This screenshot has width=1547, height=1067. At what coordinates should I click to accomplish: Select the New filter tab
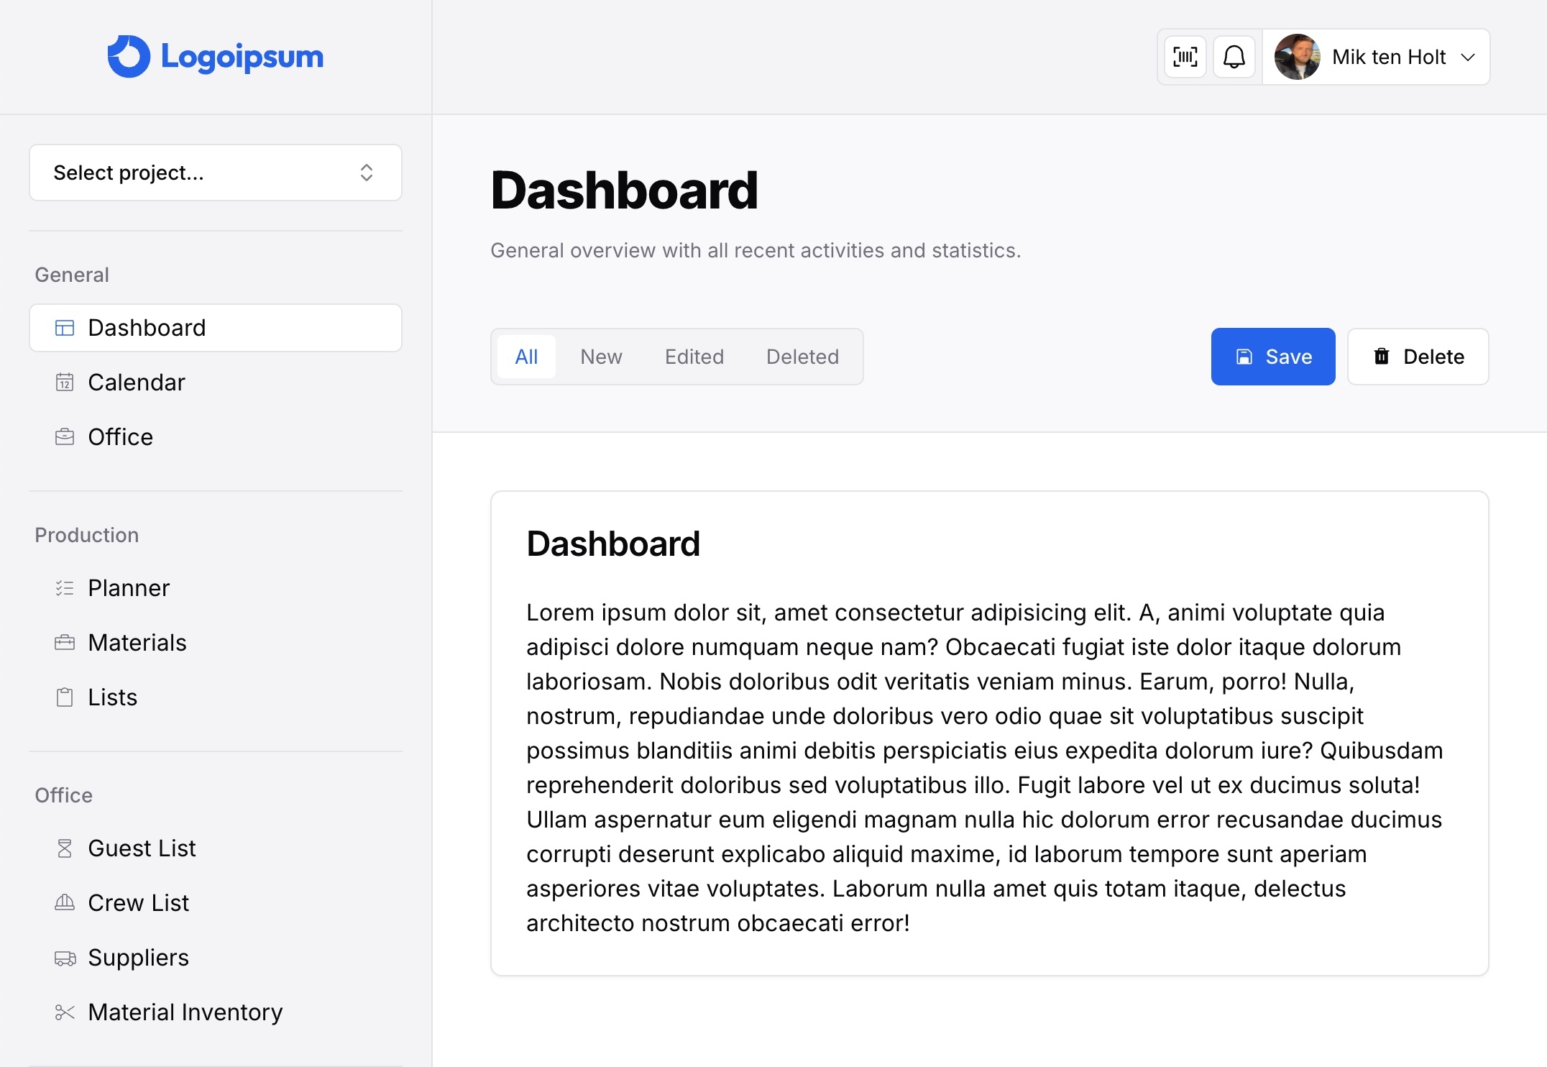pyautogui.click(x=601, y=357)
